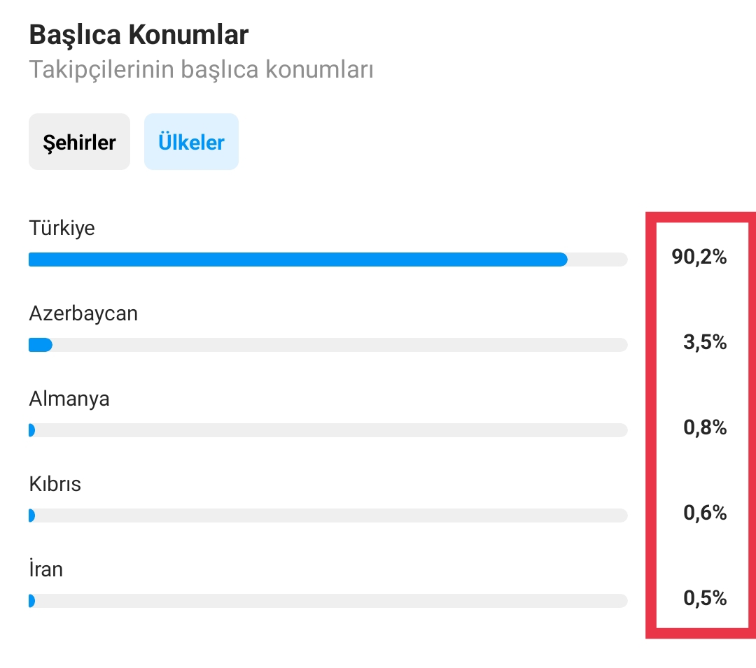Click the İran progress bar
This screenshot has width=756, height=668.
tap(328, 601)
